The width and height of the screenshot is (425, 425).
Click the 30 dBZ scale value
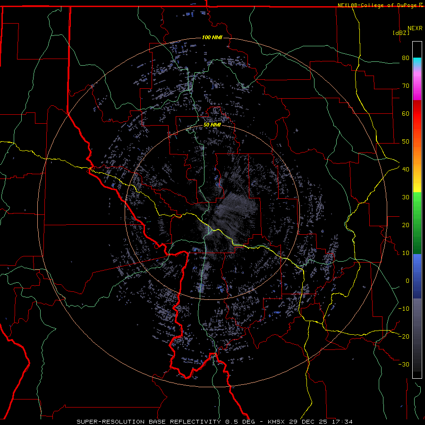point(406,197)
